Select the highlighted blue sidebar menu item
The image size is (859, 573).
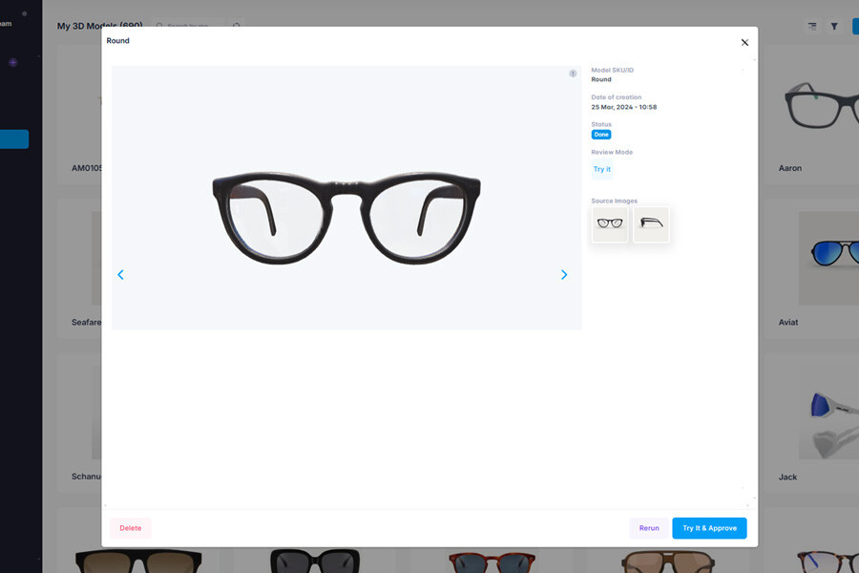(14, 139)
